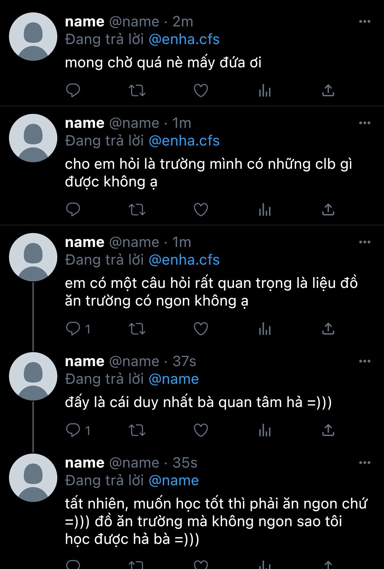Open more options on the first tweet

(x=365, y=21)
